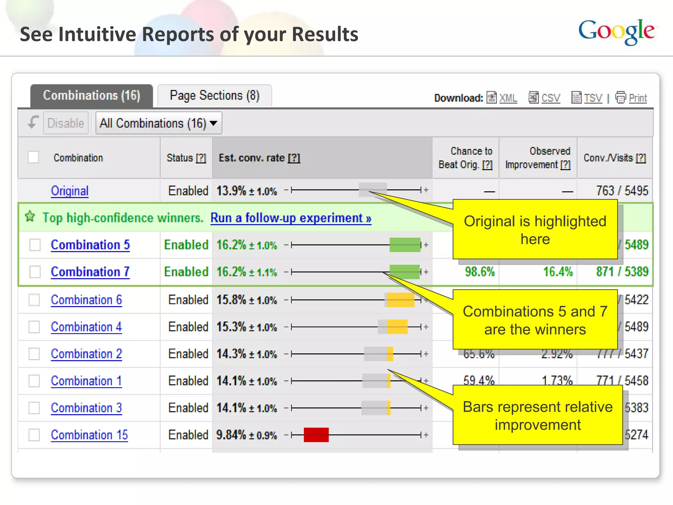Open Observed Improvement help [?]
673x505 pixels.
pyautogui.click(x=565, y=165)
